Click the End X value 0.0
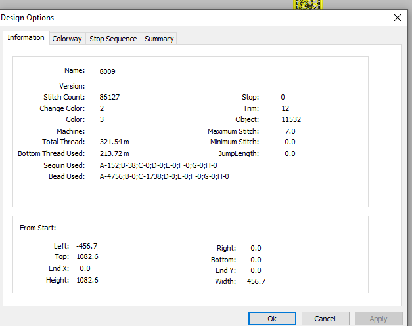The height and width of the screenshot is (326, 412). (85, 268)
